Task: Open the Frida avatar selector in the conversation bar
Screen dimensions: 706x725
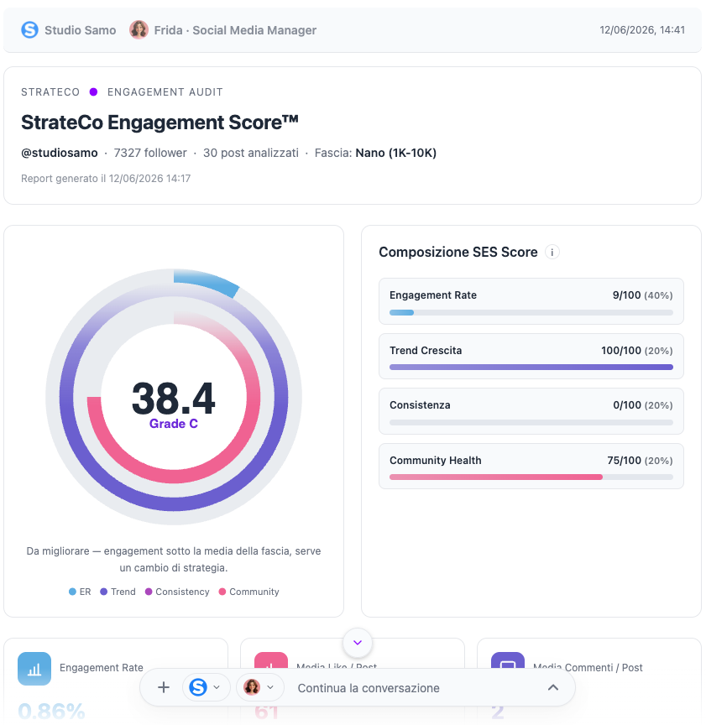Action: (x=259, y=687)
